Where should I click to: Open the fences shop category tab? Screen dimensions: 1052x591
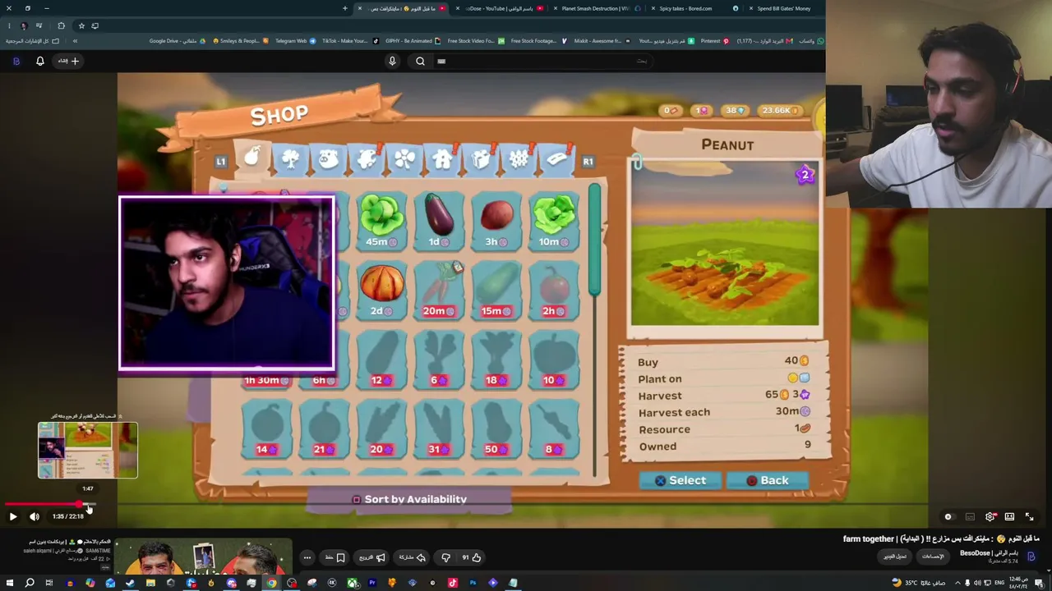click(519, 158)
